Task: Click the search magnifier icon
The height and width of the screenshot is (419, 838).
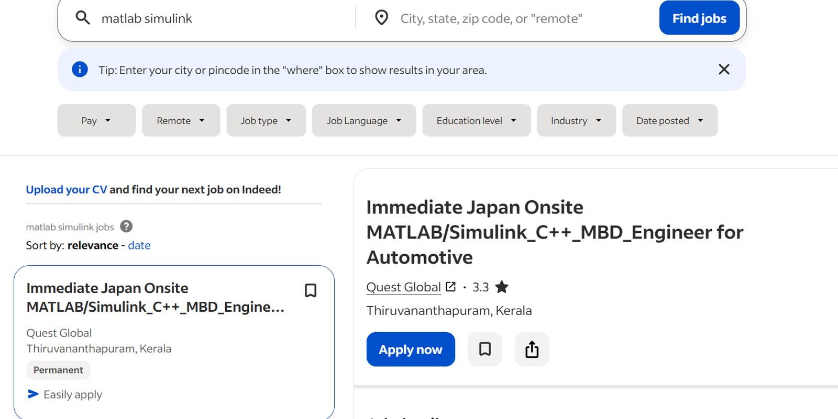Action: pyautogui.click(x=83, y=18)
